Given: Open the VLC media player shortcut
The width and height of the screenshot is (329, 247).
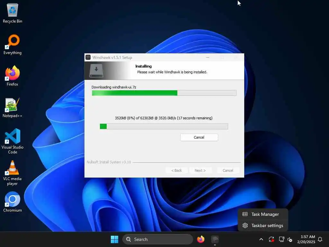Looking at the screenshot, I should (13, 173).
